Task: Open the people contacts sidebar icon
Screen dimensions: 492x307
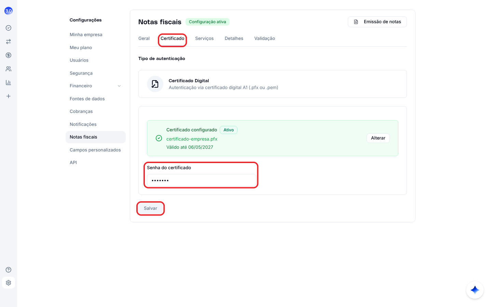Action: pyautogui.click(x=9, y=69)
